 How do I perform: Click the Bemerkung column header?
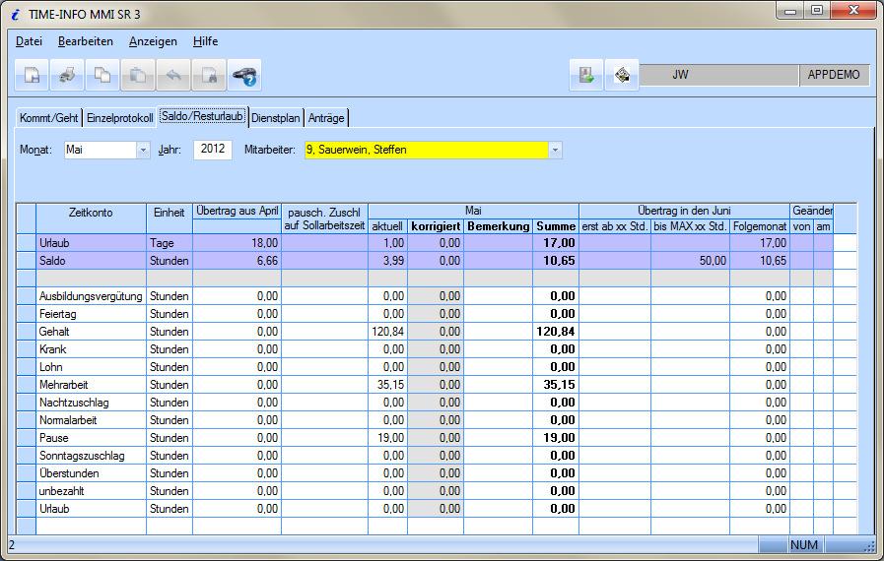coord(499,226)
